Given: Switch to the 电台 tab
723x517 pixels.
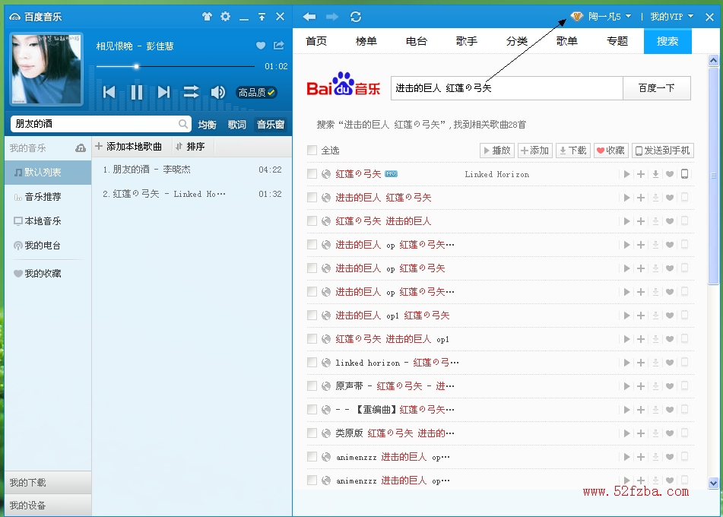Looking at the screenshot, I should [x=417, y=41].
